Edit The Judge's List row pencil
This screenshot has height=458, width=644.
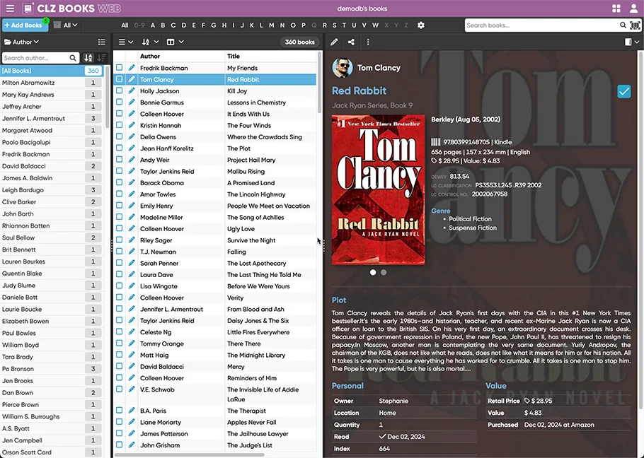(x=132, y=445)
